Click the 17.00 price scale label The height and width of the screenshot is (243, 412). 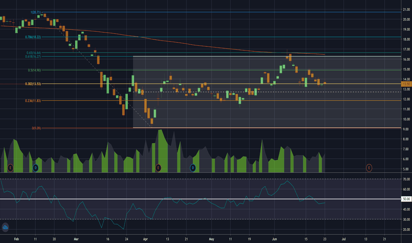tap(407, 49)
